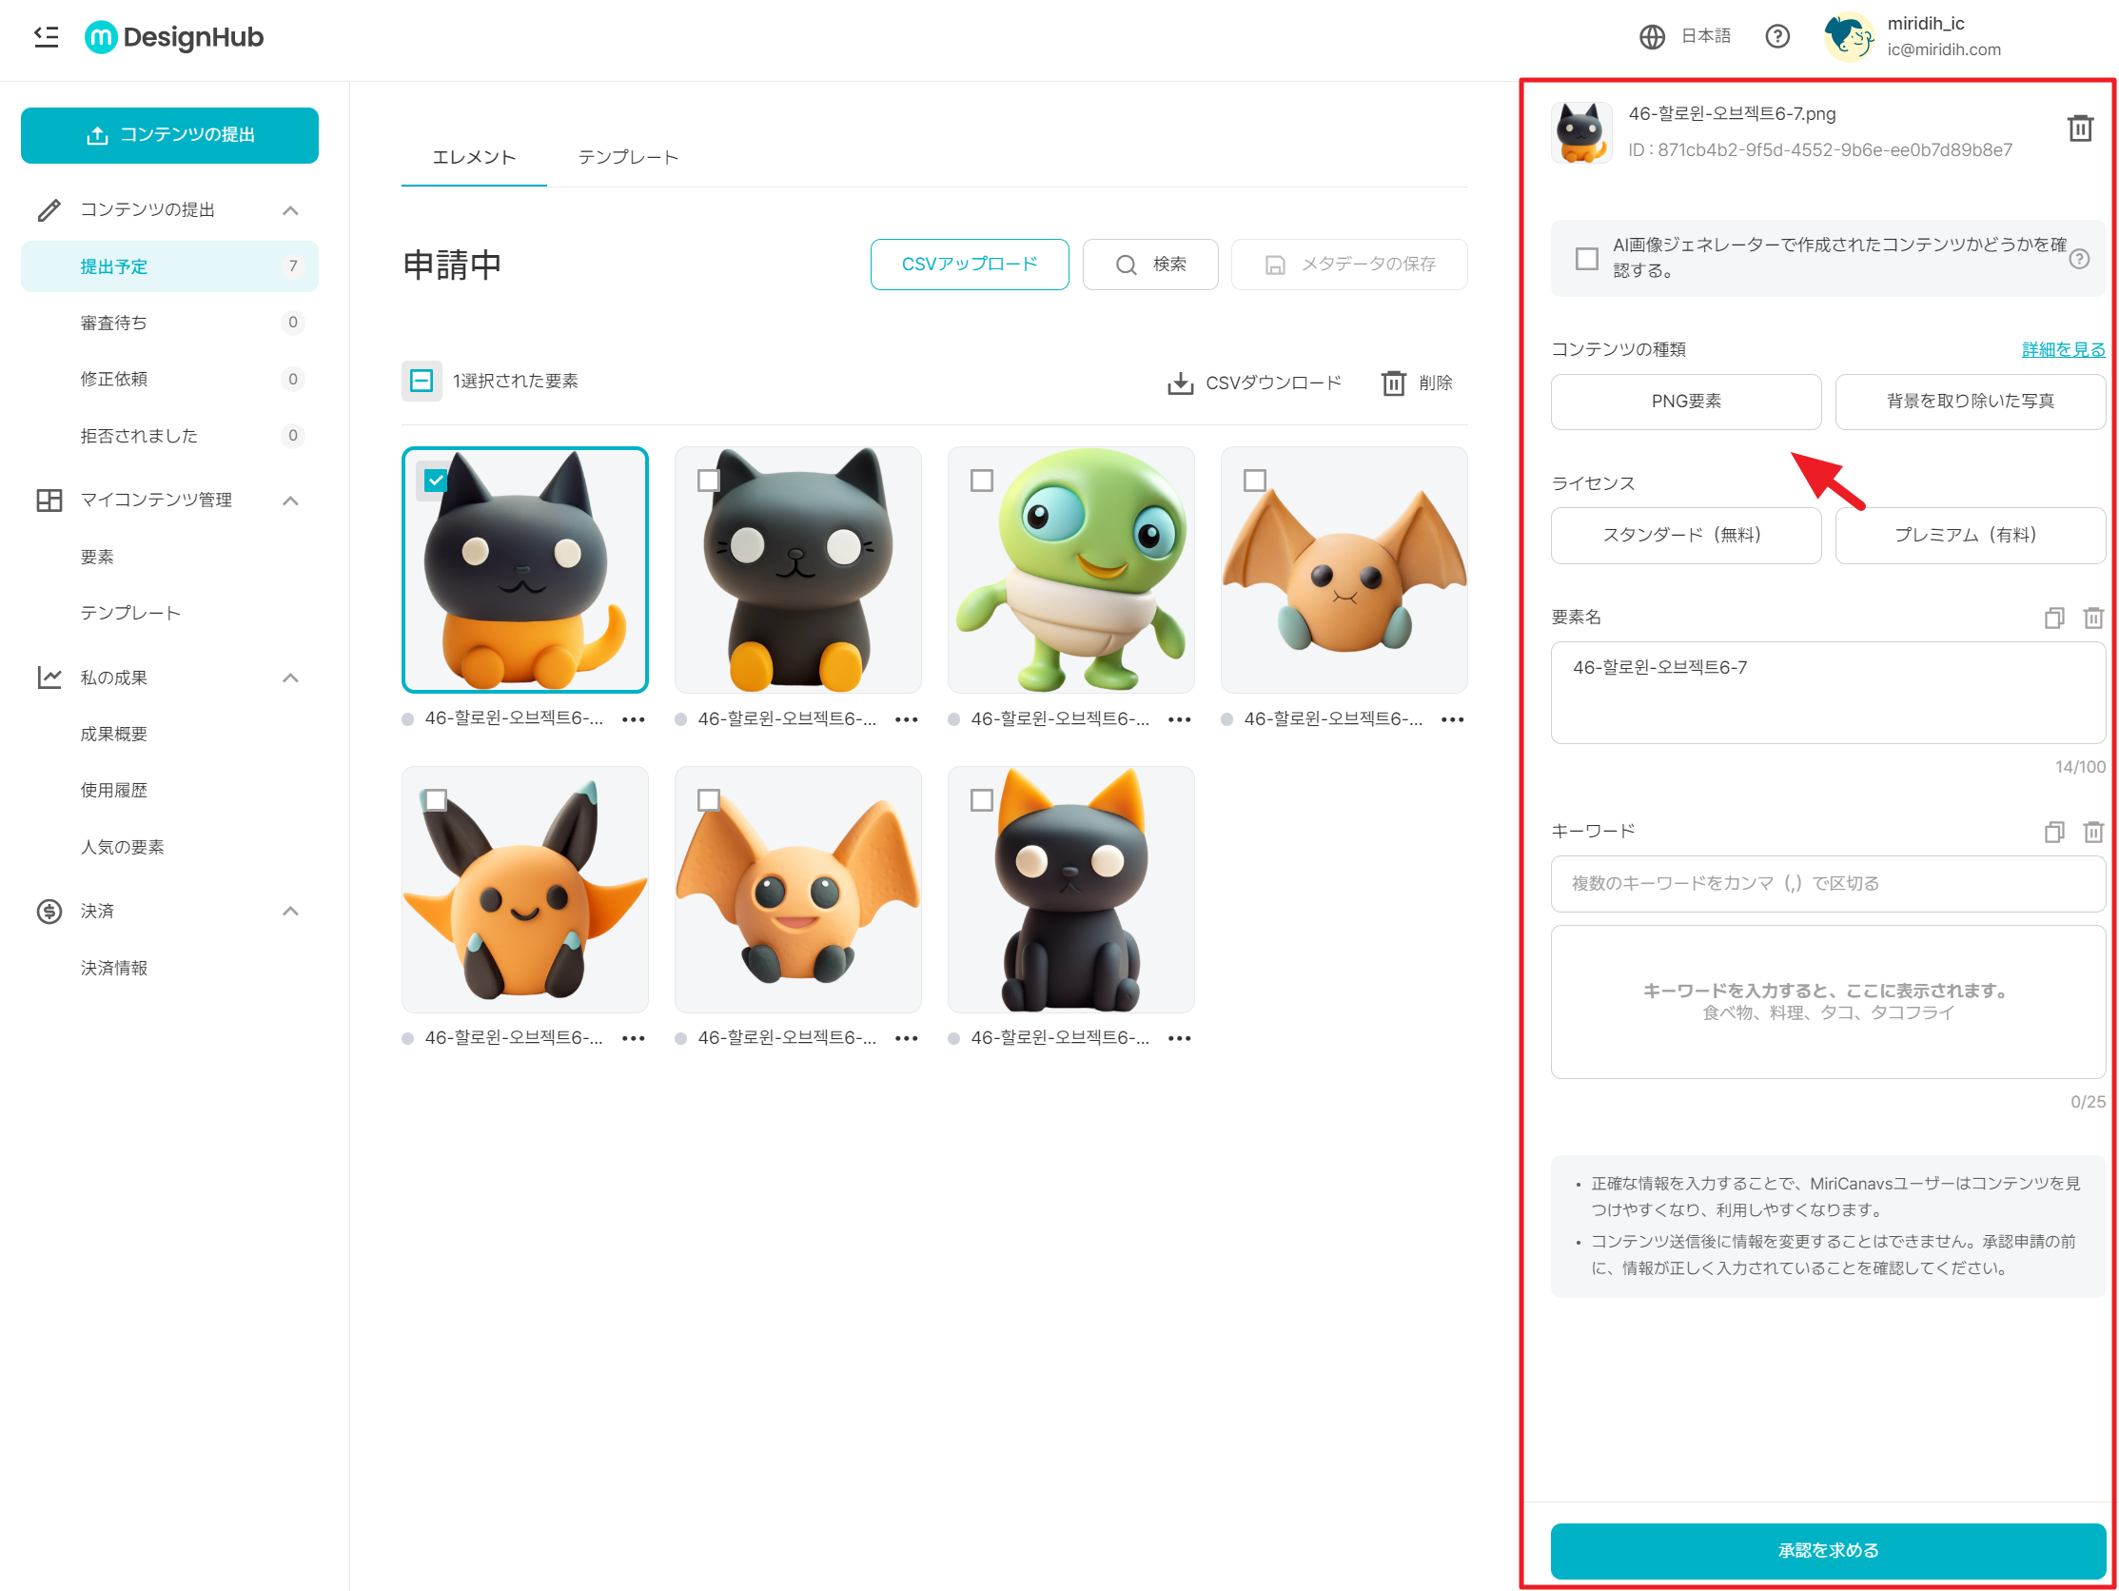This screenshot has width=2119, height=1591.
Task: Open the language selector globe icon
Action: pos(1653,36)
